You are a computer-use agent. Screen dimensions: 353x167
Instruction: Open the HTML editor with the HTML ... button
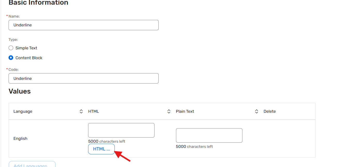pos(101,149)
